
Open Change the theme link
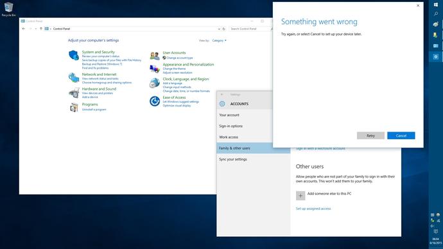[x=174, y=69]
